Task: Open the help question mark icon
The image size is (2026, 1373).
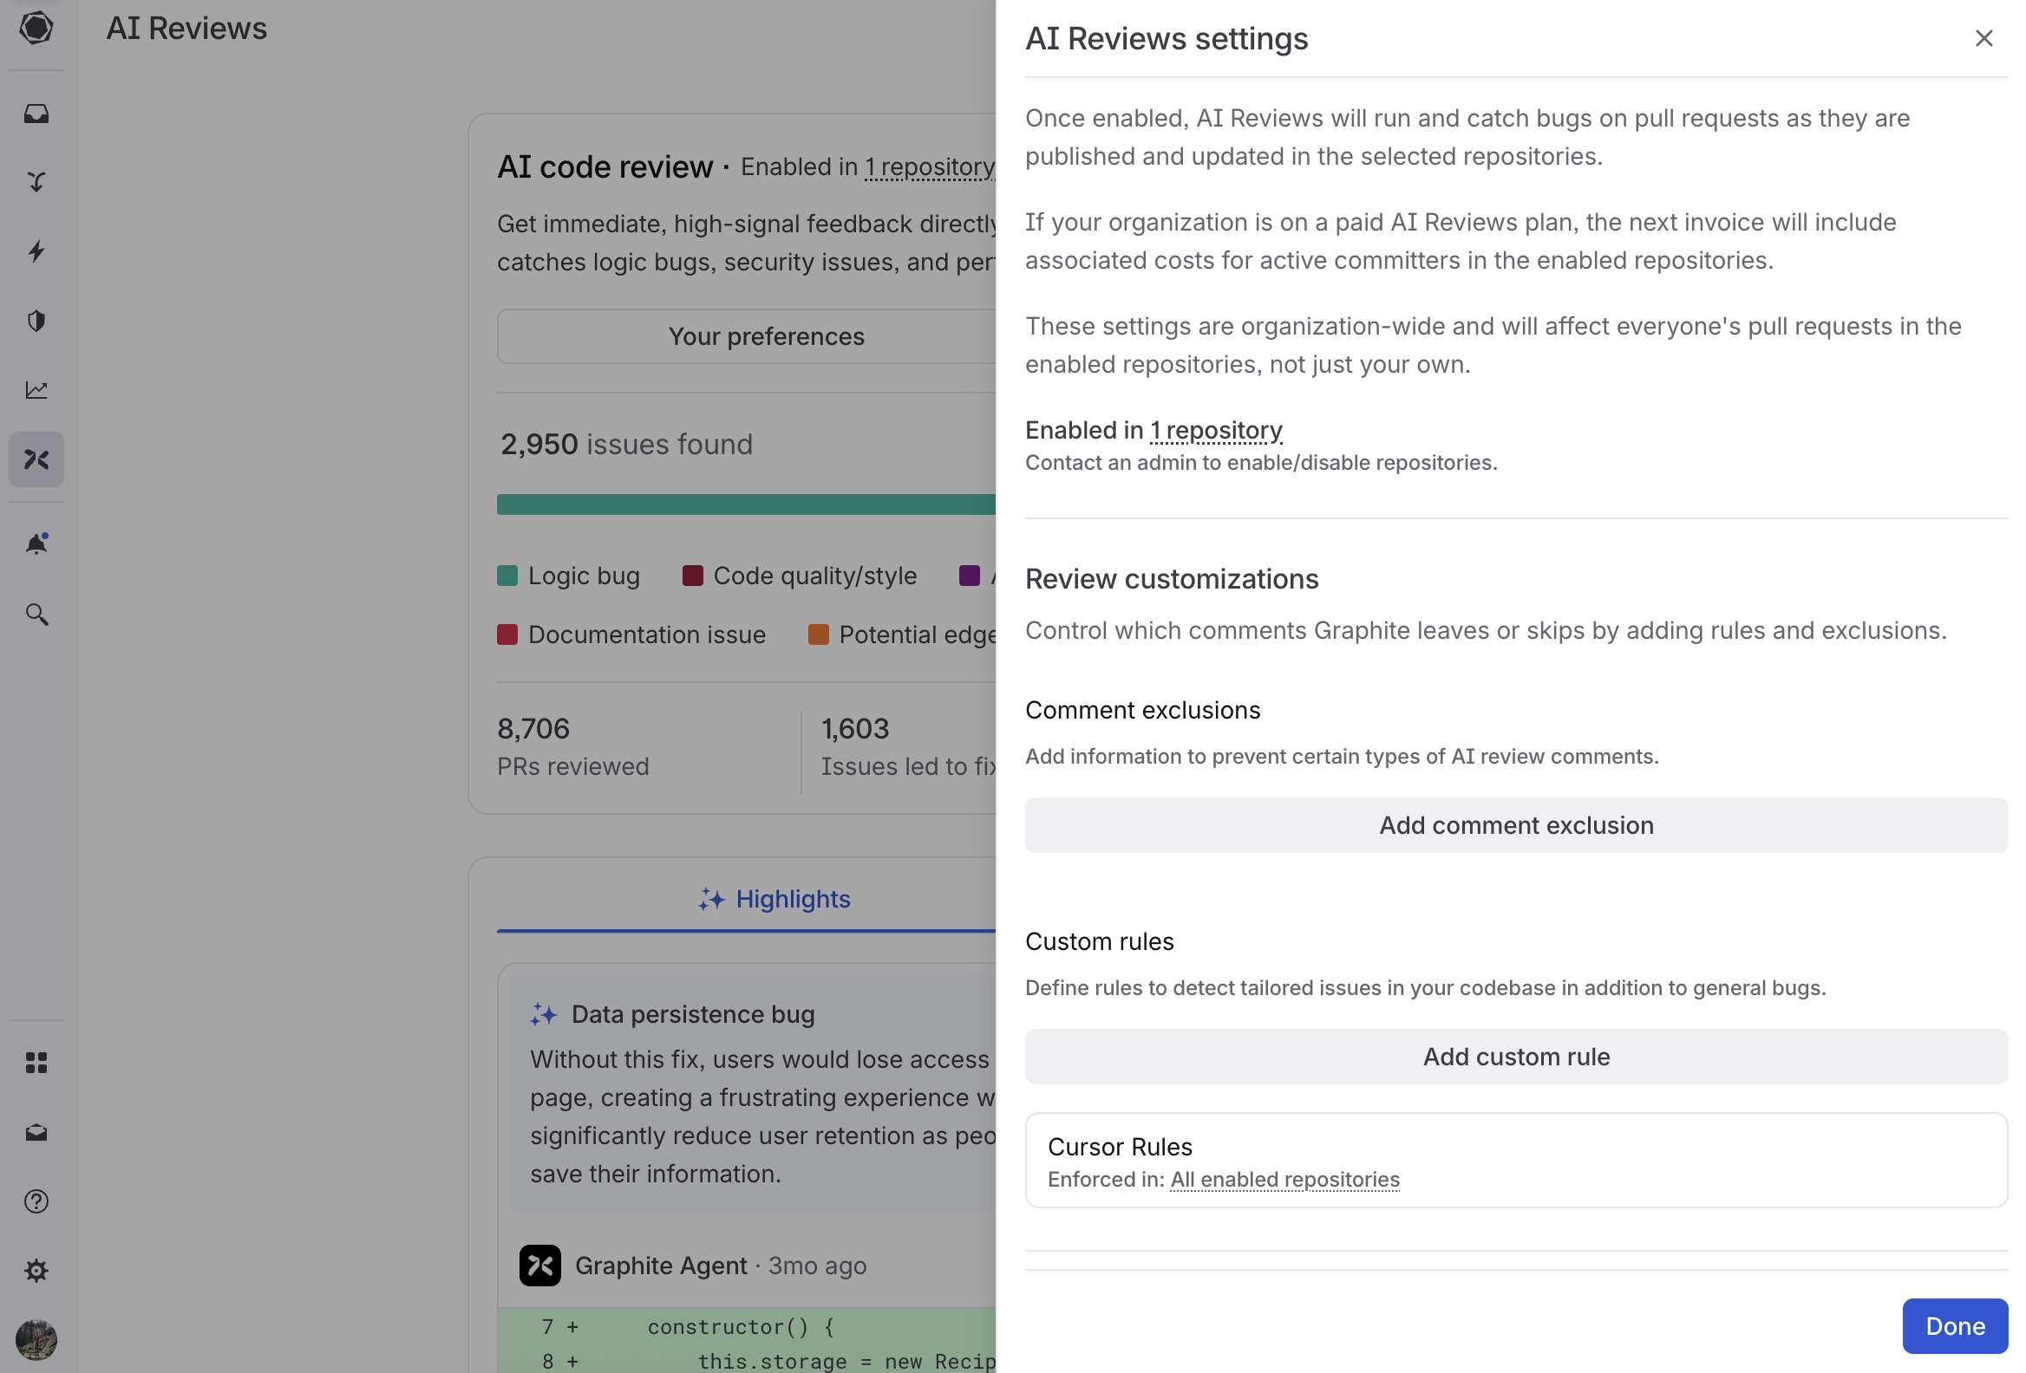Action: coord(36,1201)
